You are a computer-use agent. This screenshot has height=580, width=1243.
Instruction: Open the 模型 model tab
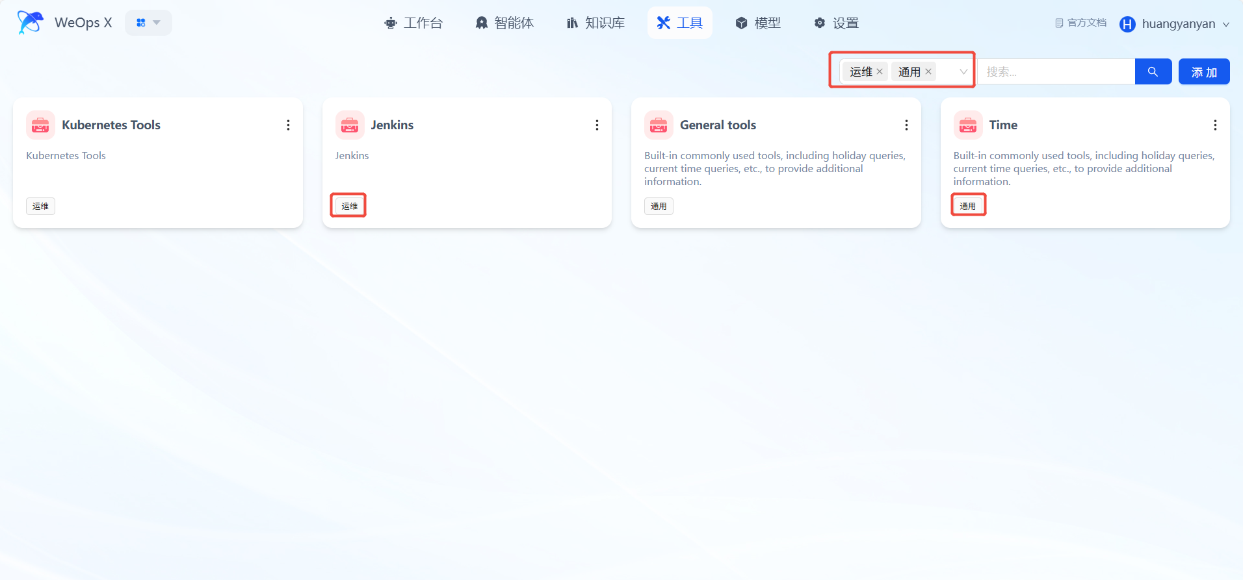point(758,23)
